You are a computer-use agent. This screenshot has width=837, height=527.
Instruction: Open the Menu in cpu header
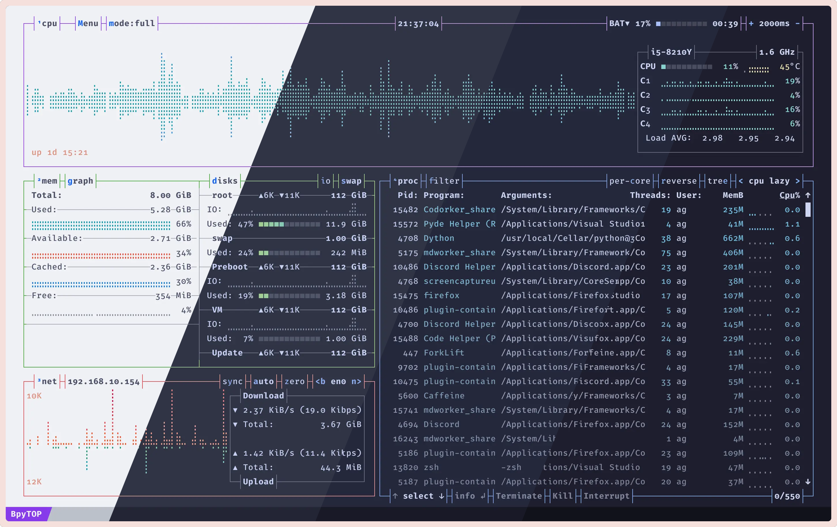88,23
